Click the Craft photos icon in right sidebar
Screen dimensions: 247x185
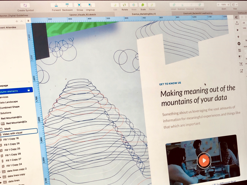pos(241,71)
